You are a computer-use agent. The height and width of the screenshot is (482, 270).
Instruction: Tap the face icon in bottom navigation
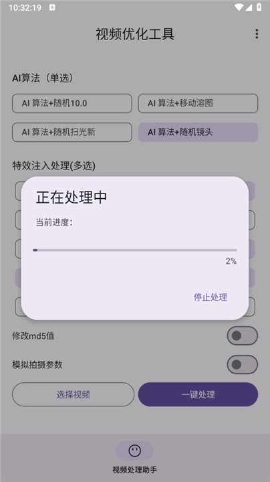pyautogui.click(x=135, y=451)
